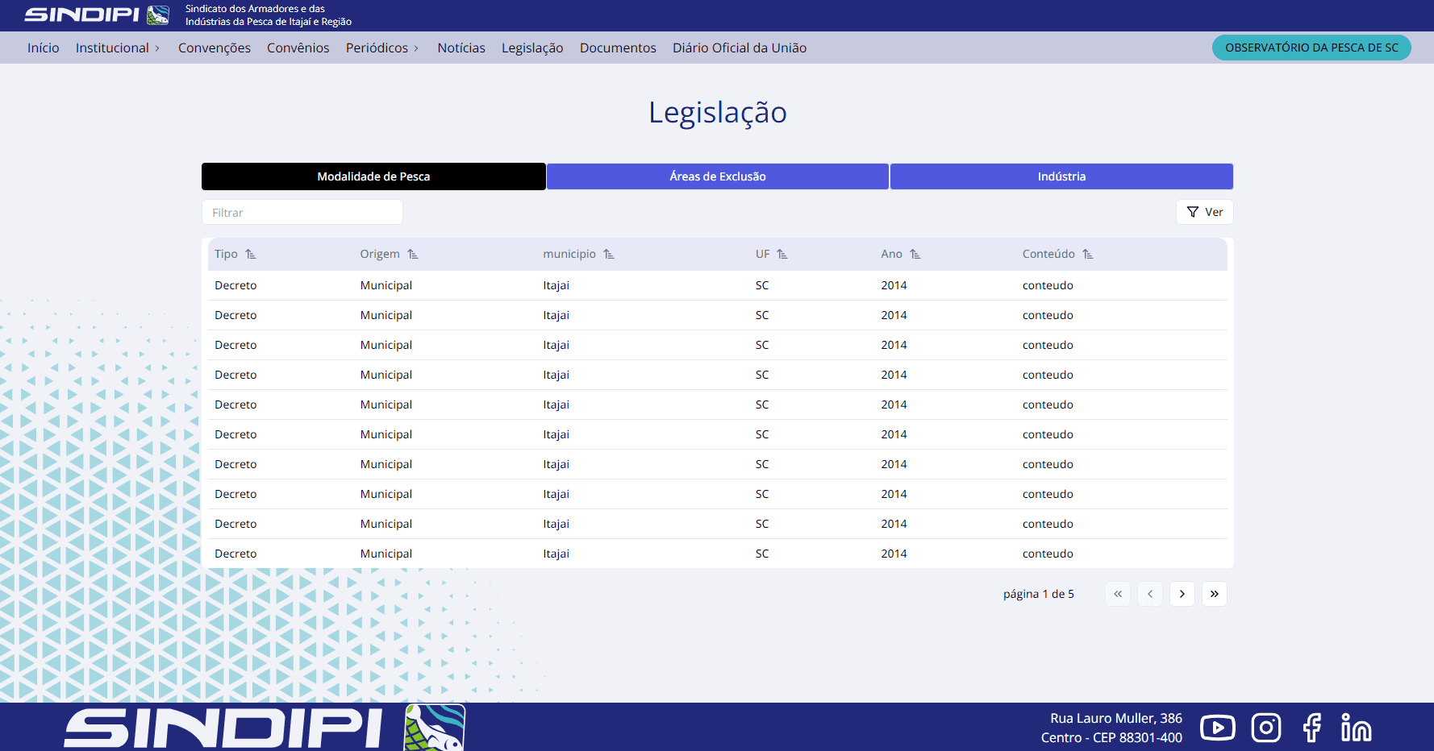
Task: Click the Filtrar input field
Action: [302, 213]
